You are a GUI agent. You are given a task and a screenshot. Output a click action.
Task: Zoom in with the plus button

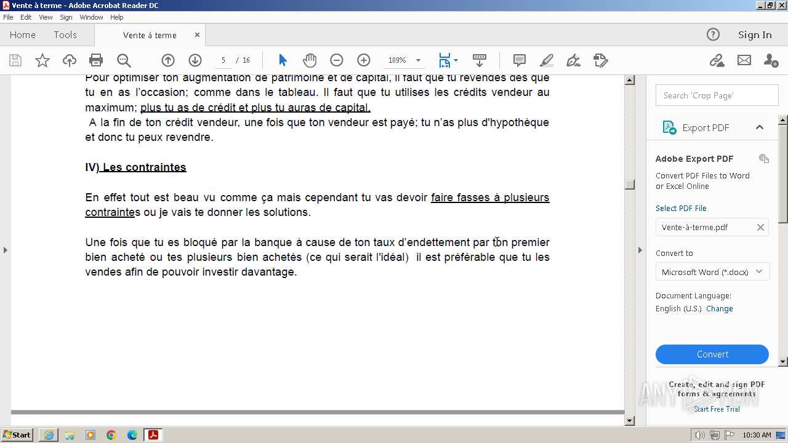tap(364, 60)
